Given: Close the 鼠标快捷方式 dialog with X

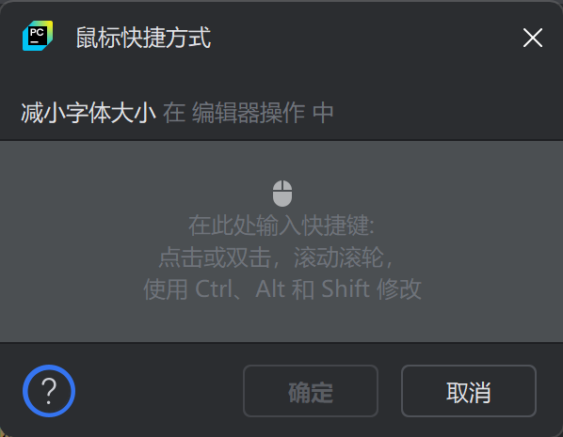Looking at the screenshot, I should click(x=533, y=38).
